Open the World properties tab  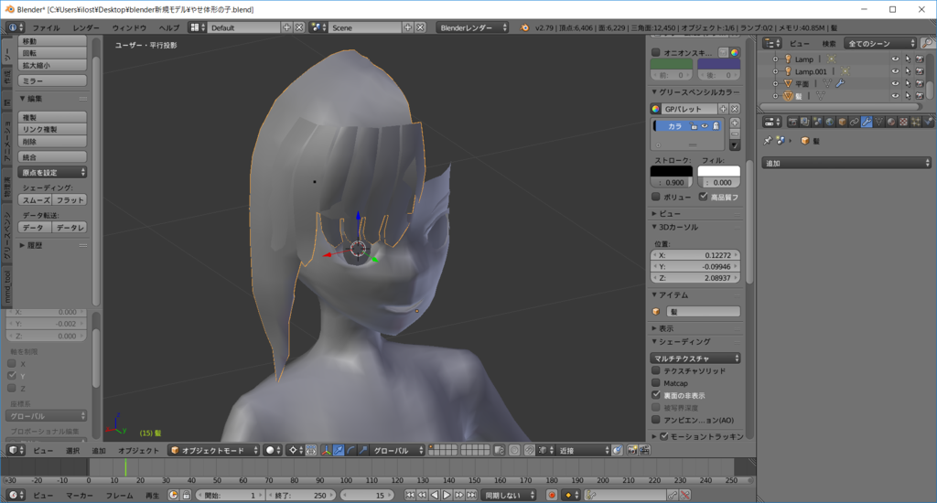(x=829, y=122)
